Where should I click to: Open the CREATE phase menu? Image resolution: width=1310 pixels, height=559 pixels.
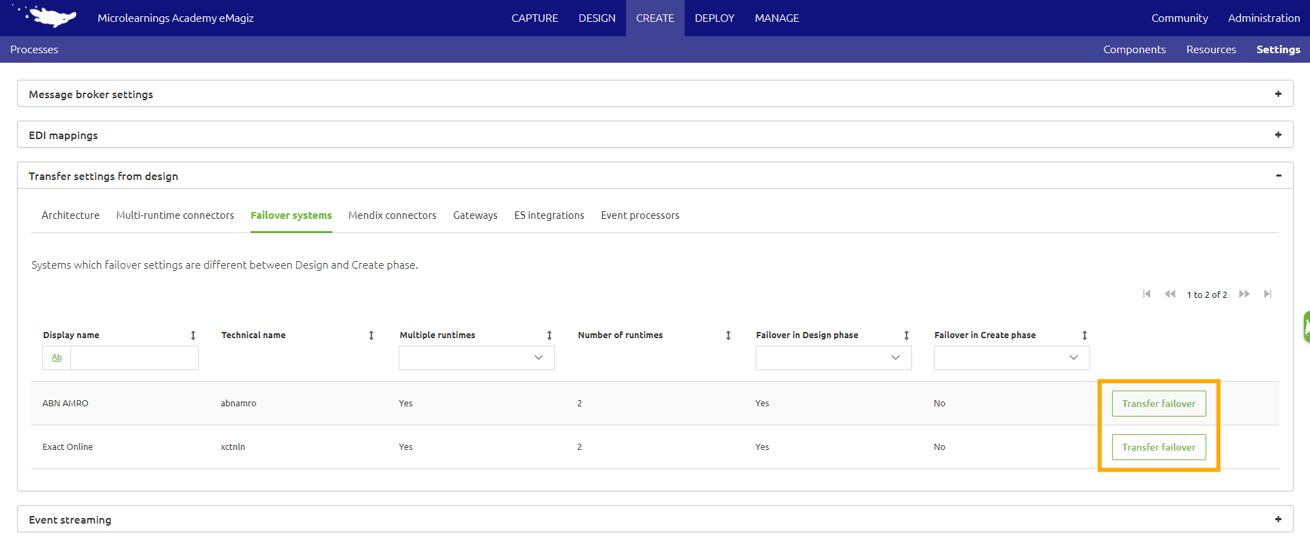point(655,18)
